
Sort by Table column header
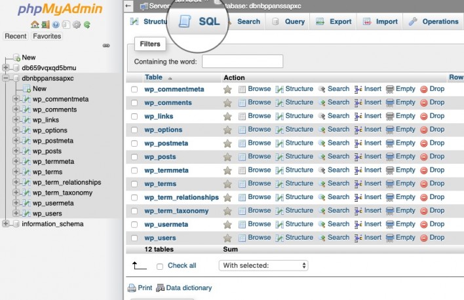(153, 77)
